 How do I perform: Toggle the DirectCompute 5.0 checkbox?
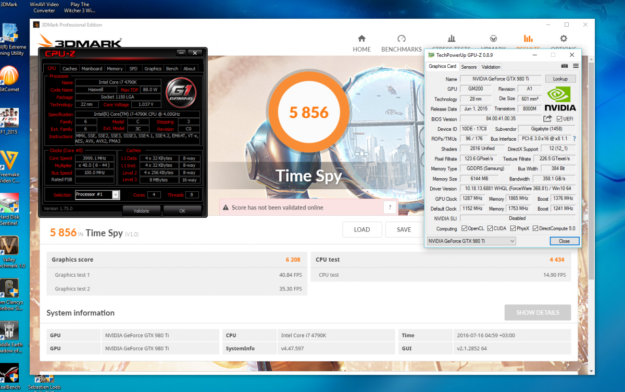click(535, 228)
